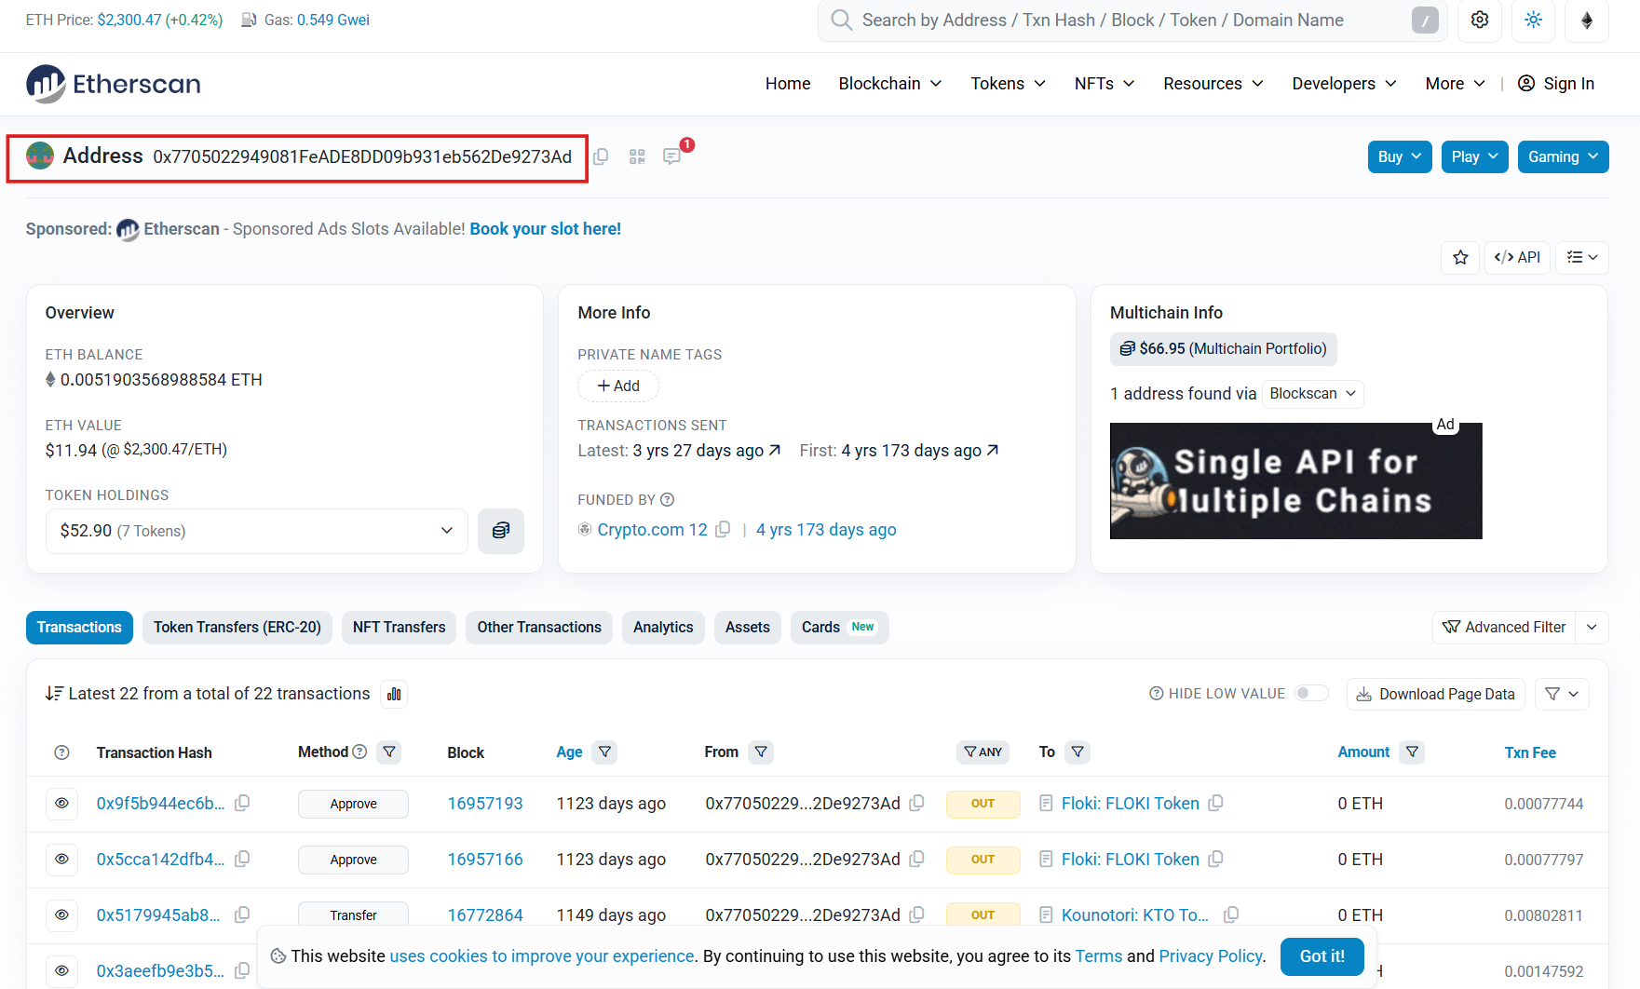Copy the transaction hash 0x9f5b944ec6b...
This screenshot has height=989, width=1640.
(242, 803)
